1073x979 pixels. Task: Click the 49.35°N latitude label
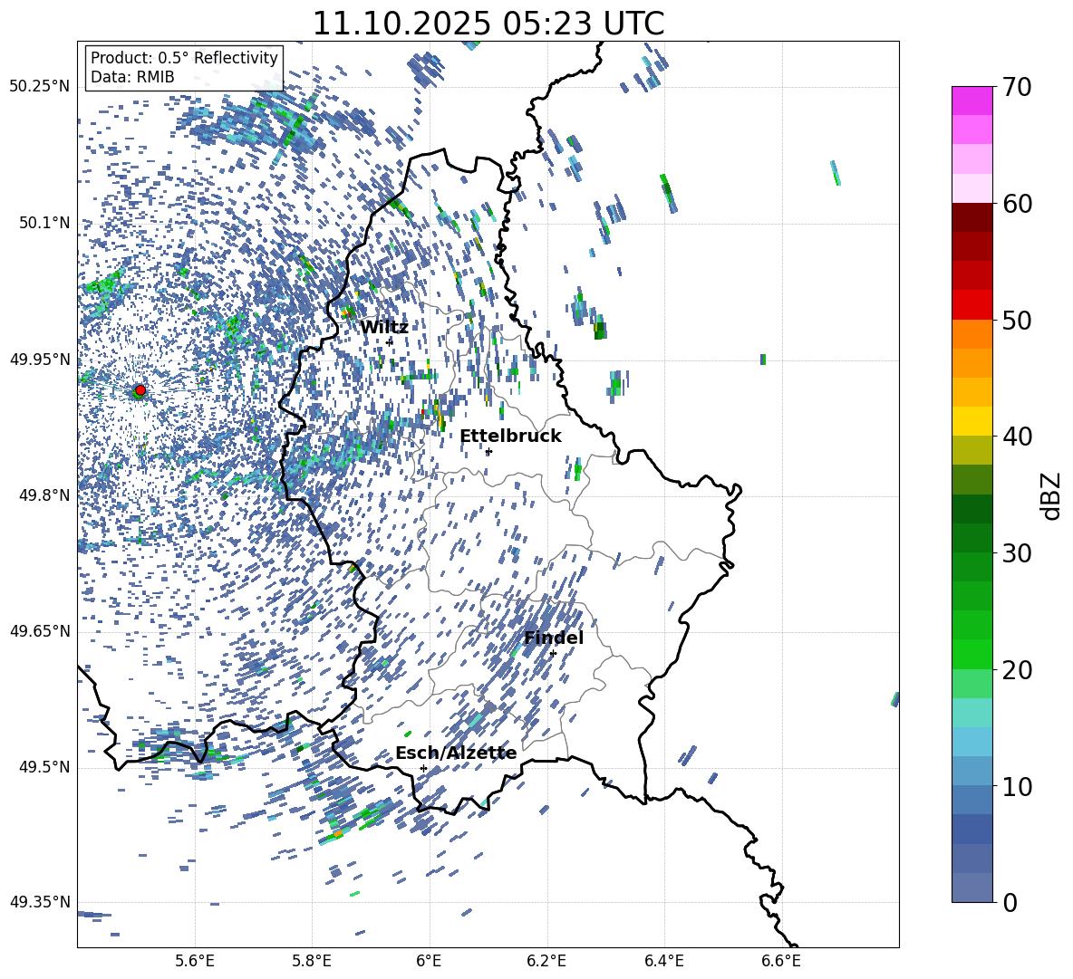click(40, 902)
